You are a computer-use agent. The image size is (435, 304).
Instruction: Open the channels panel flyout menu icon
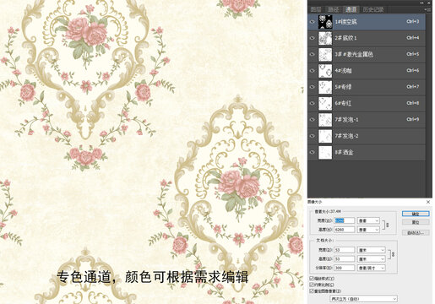(x=428, y=9)
